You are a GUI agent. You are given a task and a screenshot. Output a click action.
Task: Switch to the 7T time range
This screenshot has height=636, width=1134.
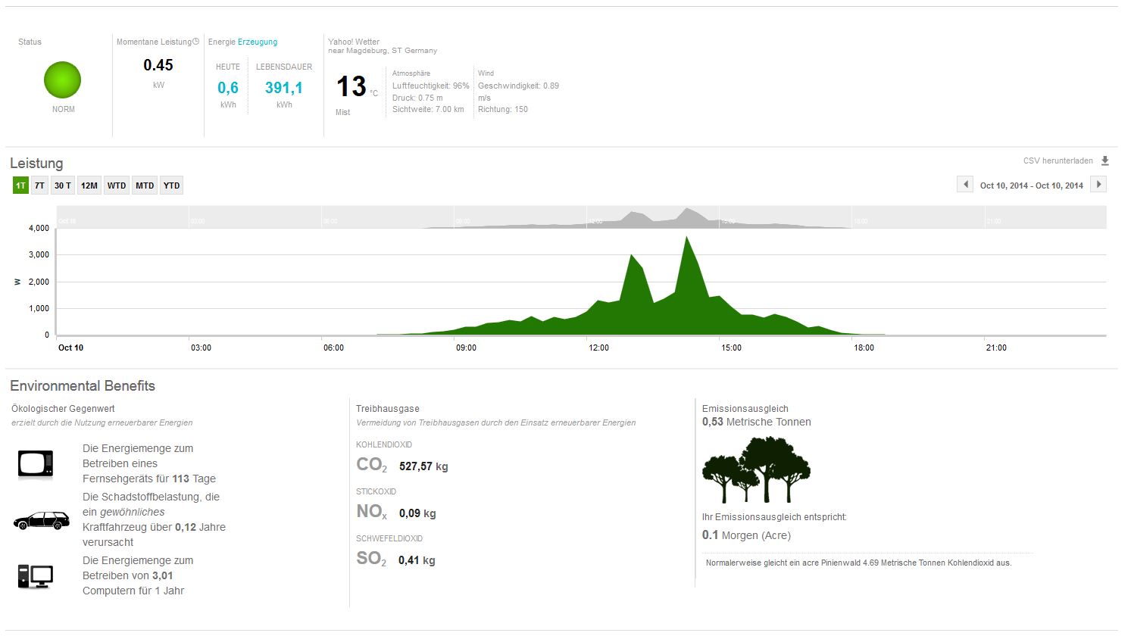[x=40, y=185]
